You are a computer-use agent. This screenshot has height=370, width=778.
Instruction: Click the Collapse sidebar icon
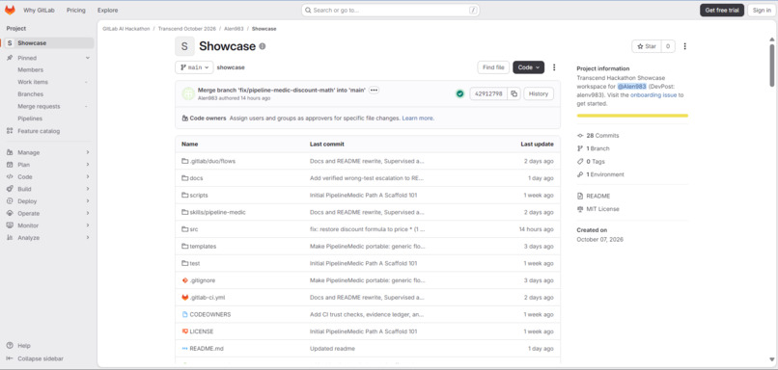point(10,358)
